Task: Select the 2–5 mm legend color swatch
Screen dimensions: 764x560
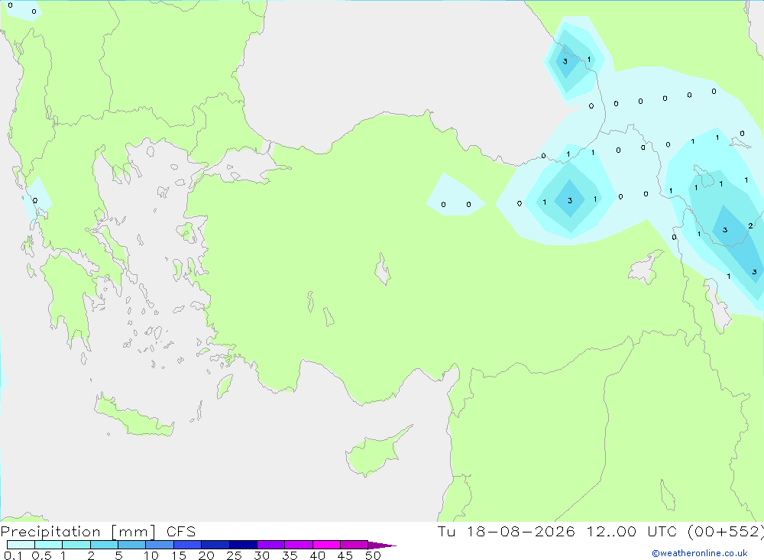Action: tap(104, 545)
